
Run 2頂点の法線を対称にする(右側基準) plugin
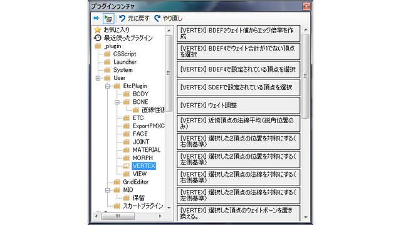click(x=238, y=177)
